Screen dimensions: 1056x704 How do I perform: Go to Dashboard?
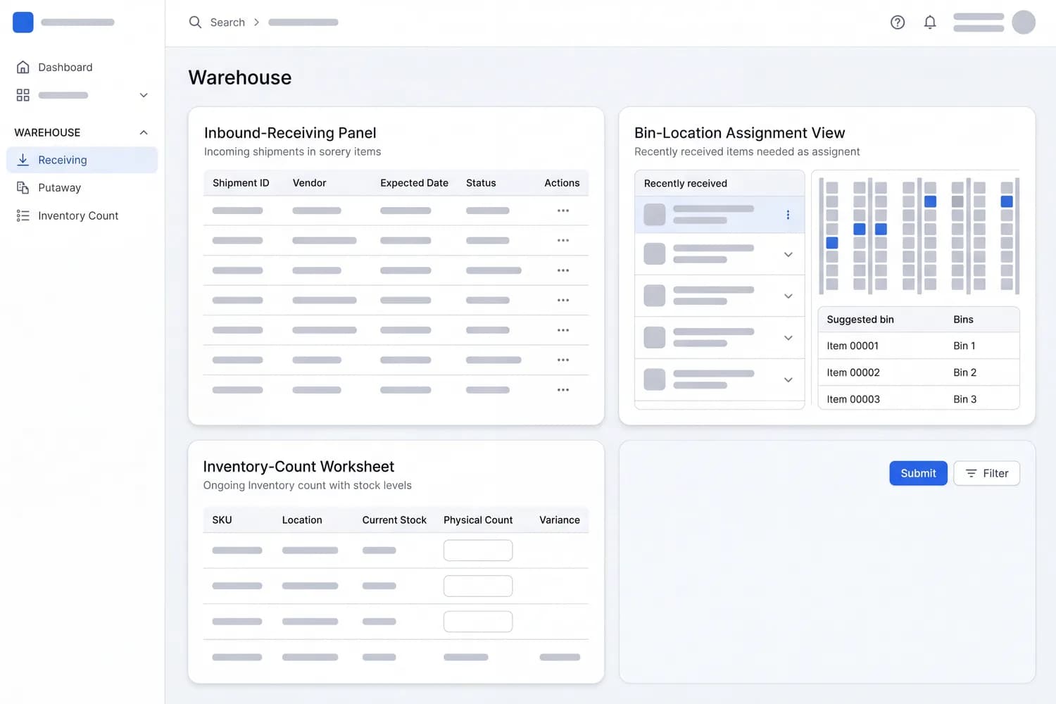65,67
